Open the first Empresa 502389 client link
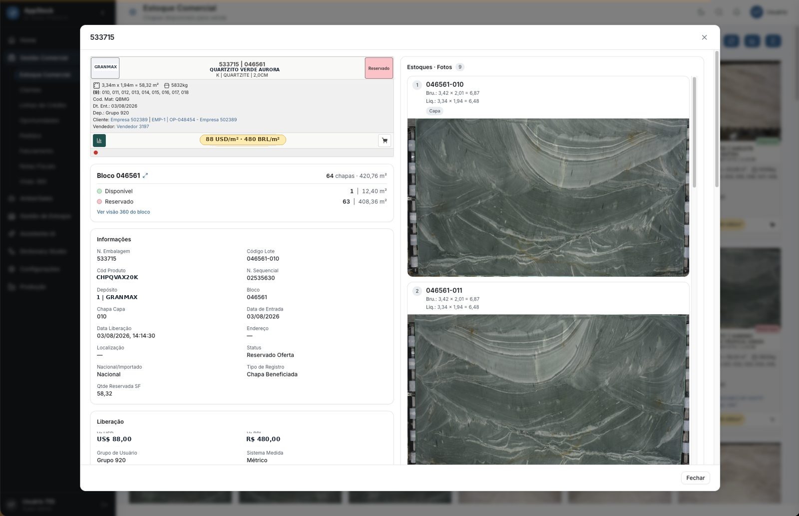The image size is (799, 516). [x=129, y=120]
